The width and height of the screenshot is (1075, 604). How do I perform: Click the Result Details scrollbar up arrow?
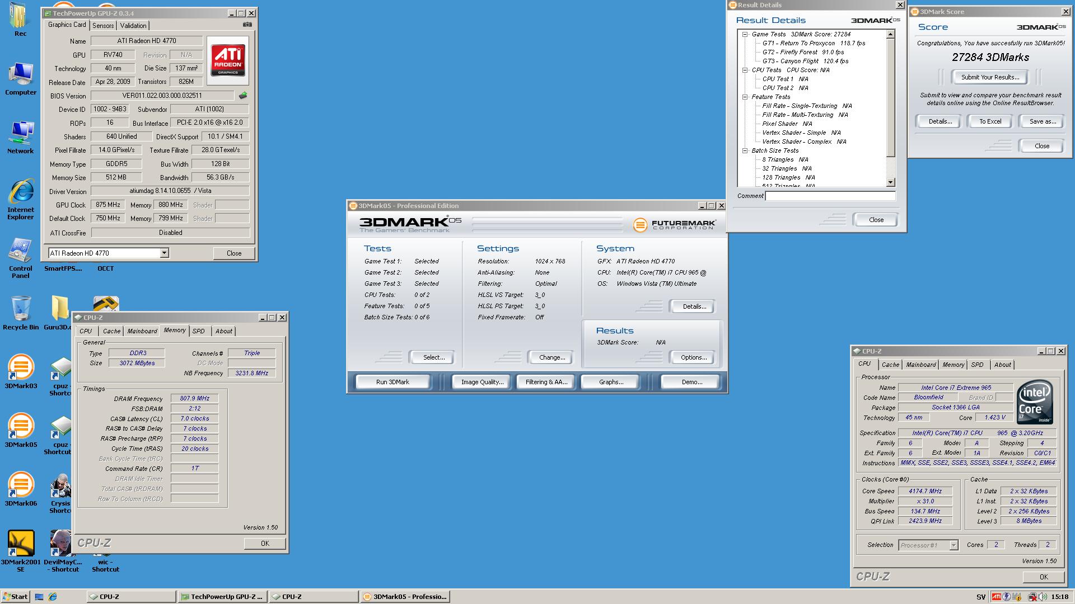[x=891, y=35]
